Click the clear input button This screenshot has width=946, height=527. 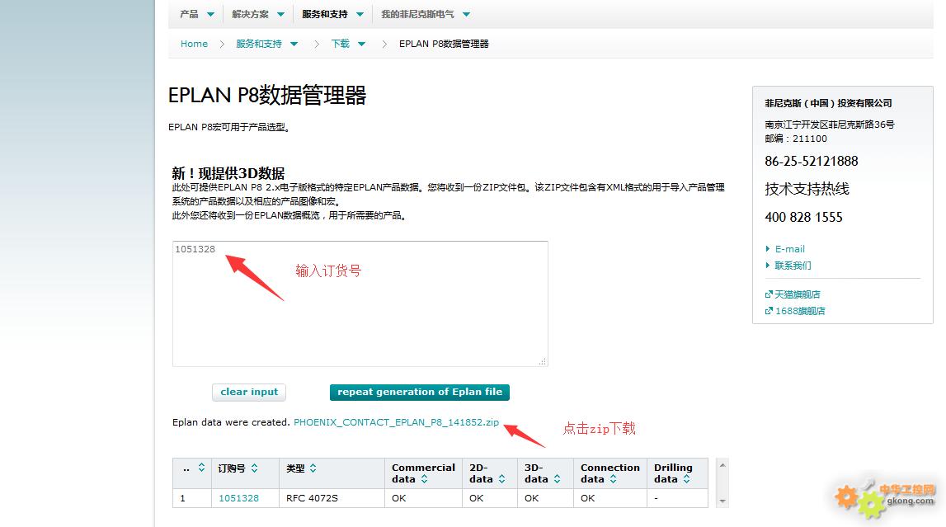248,392
